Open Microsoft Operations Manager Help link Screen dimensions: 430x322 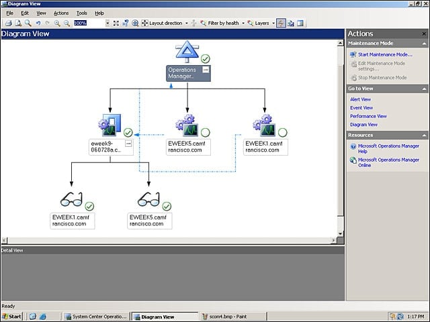coord(388,149)
